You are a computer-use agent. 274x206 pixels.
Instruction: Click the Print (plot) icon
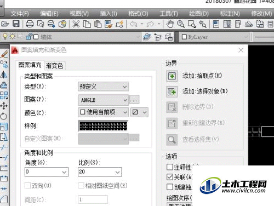[x=30, y=24]
